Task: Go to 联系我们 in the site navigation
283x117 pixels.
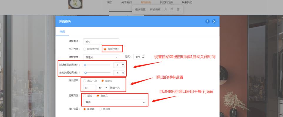Action: tap(187, 3)
